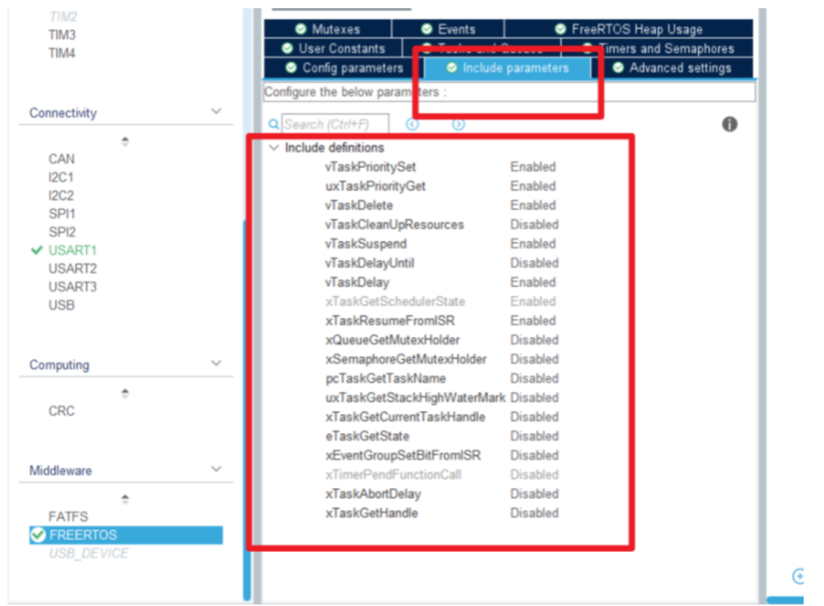This screenshot has height=606, width=824.
Task: Select xTaskGetCurrentTaskHandle parameter name
Action: (x=405, y=417)
